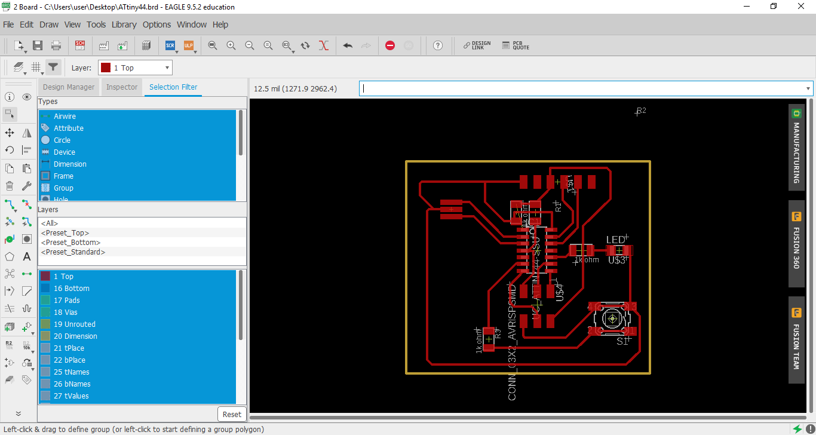The width and height of the screenshot is (816, 435).
Task: Select the Move tool icon
Action: [10, 133]
